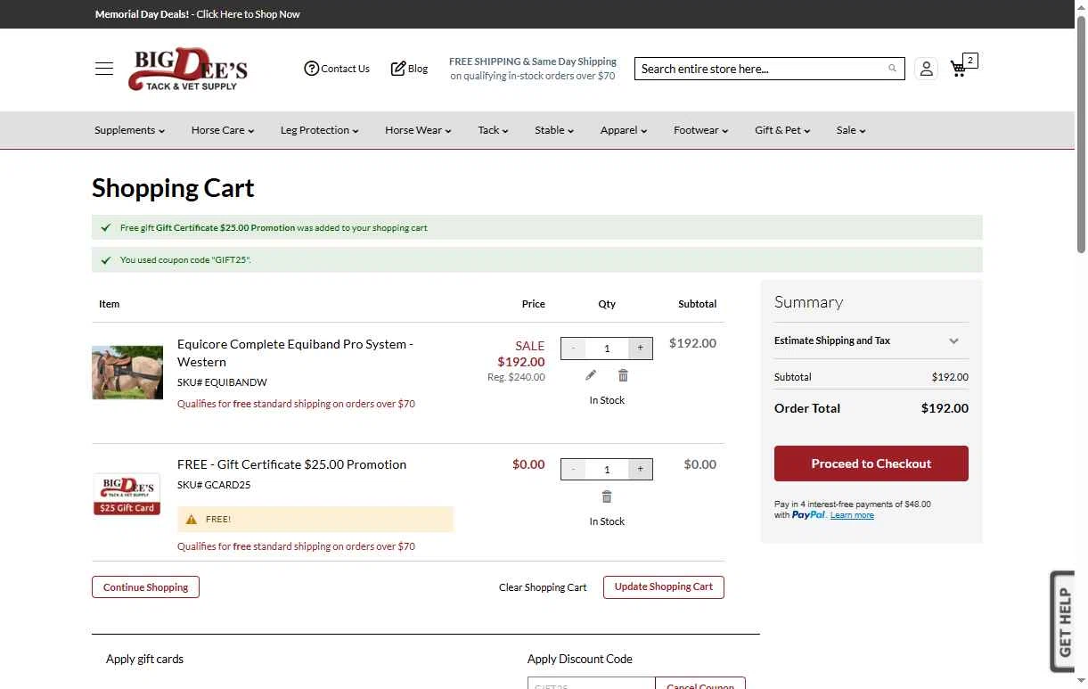Viewport: 1088px width, 689px height.
Task: Expand the Stable menu
Action: [x=554, y=130]
